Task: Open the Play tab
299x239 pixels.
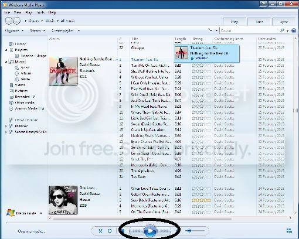Action: click(x=235, y=22)
